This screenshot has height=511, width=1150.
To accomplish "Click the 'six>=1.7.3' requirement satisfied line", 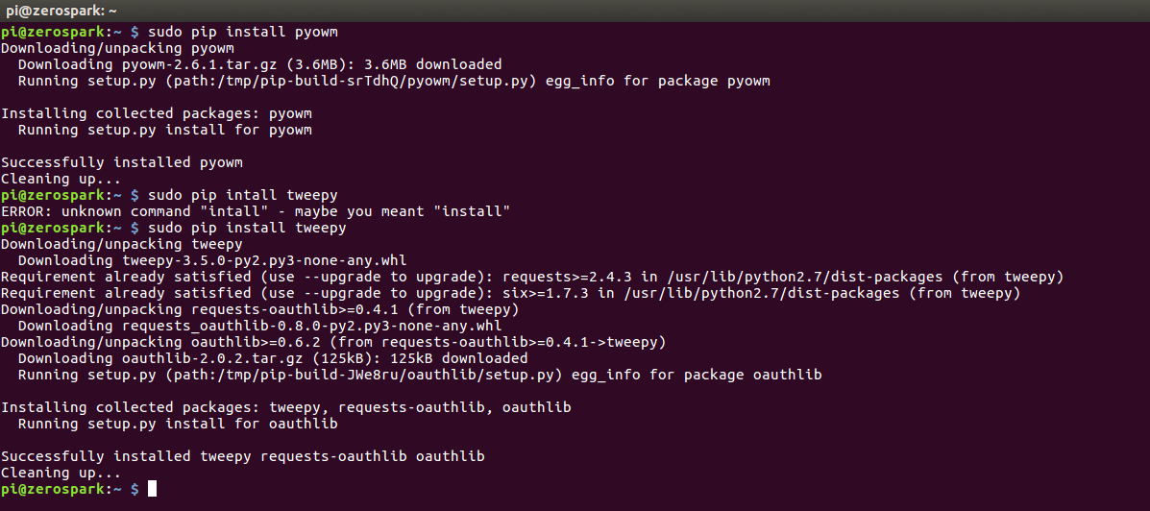I will pos(510,293).
